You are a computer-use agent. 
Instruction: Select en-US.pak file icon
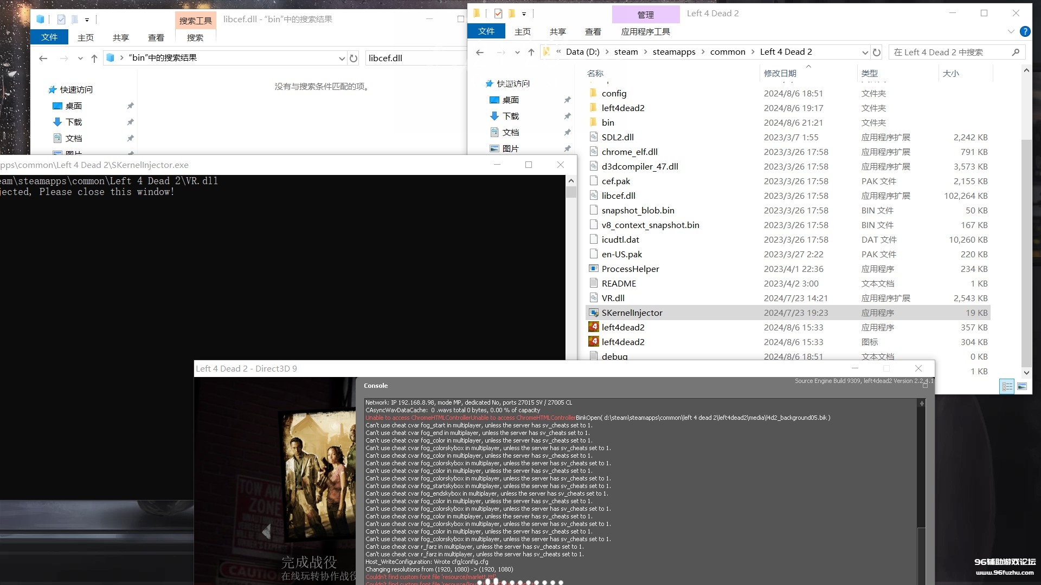tap(594, 254)
